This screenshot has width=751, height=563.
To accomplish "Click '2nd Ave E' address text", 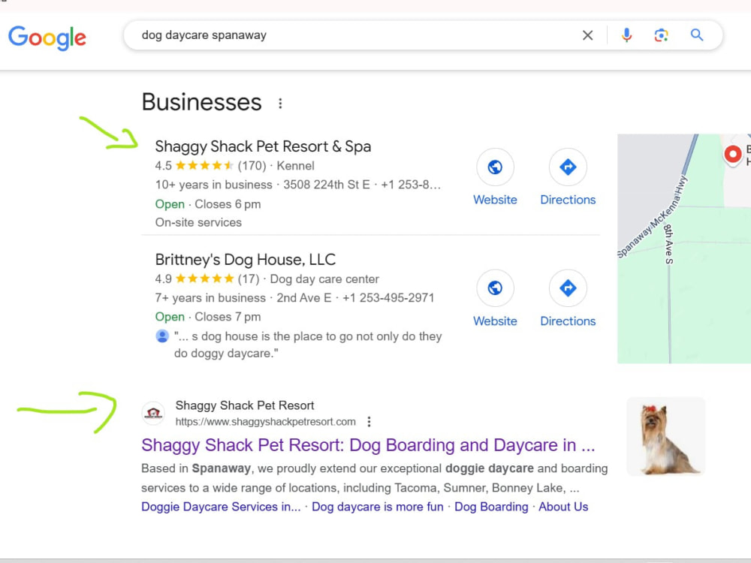I will (304, 298).
